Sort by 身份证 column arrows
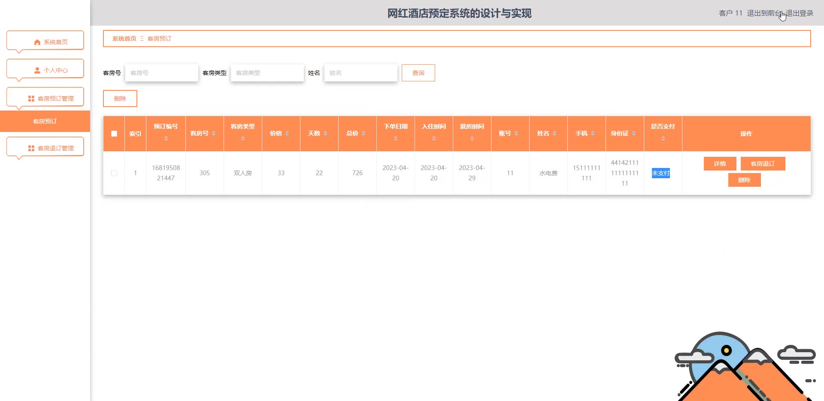Screen dimensions: 824x401 [x=634, y=133]
